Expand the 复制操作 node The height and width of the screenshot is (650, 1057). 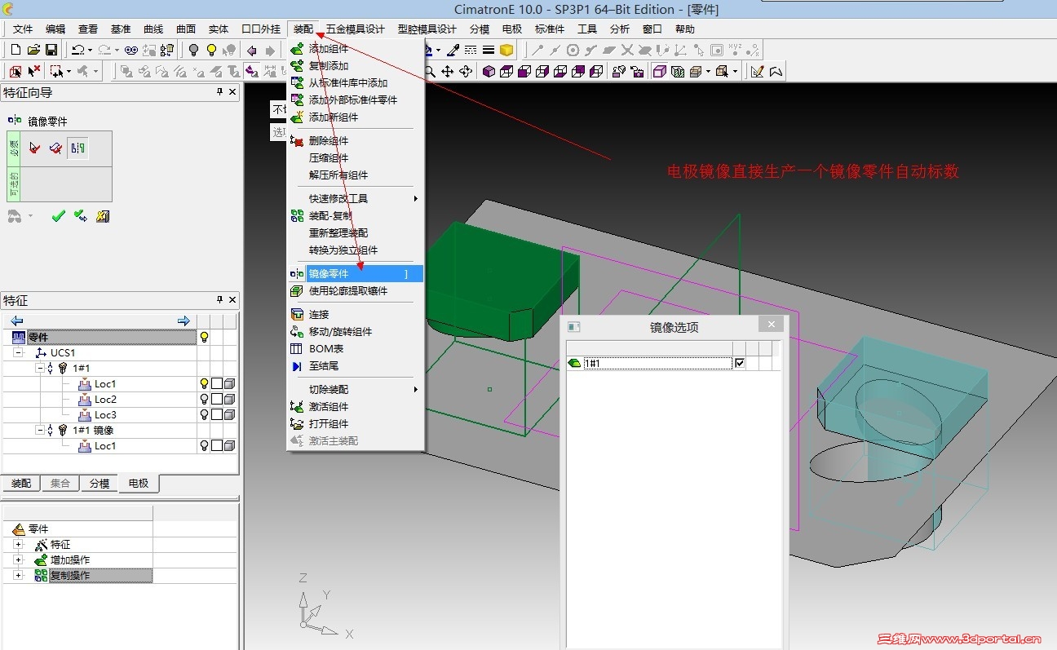tap(18, 575)
